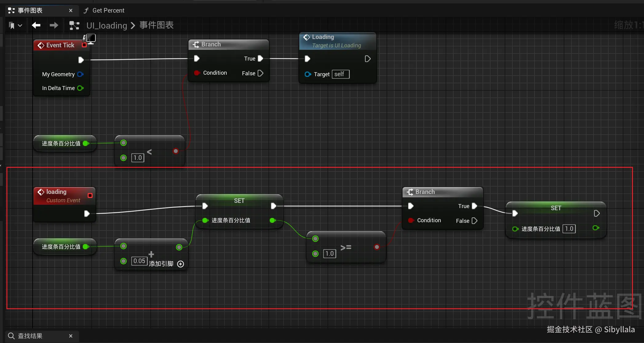Click the In Delta Time output pin
Viewport: 644px width, 343px height.
[80, 88]
